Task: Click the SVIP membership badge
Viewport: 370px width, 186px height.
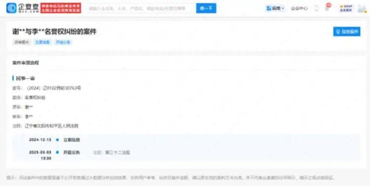Action: click(346, 8)
